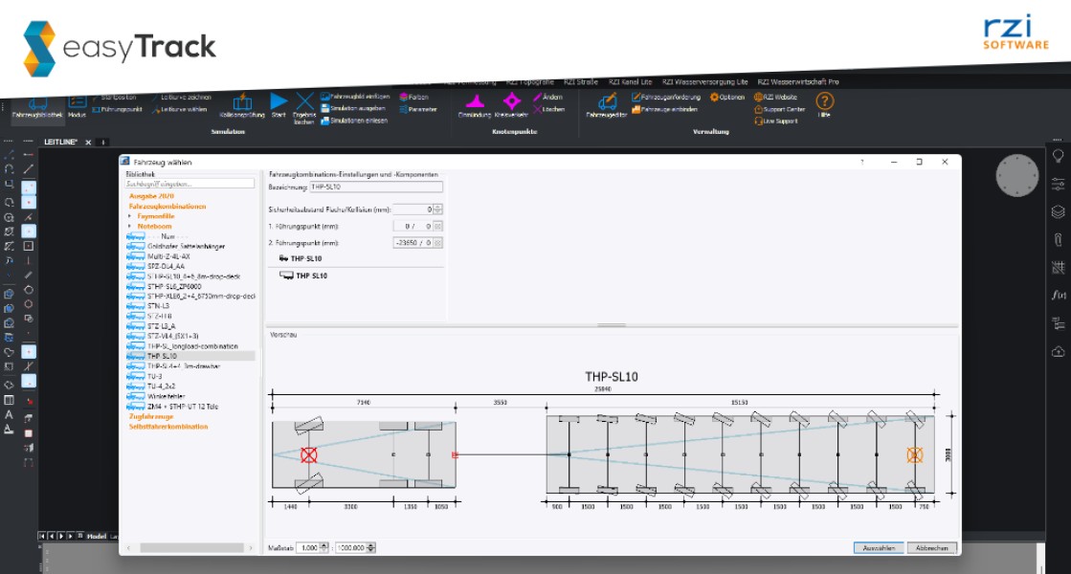This screenshot has width=1071, height=574.
Task: Close the LEITLINE document tab
Action: [x=88, y=143]
